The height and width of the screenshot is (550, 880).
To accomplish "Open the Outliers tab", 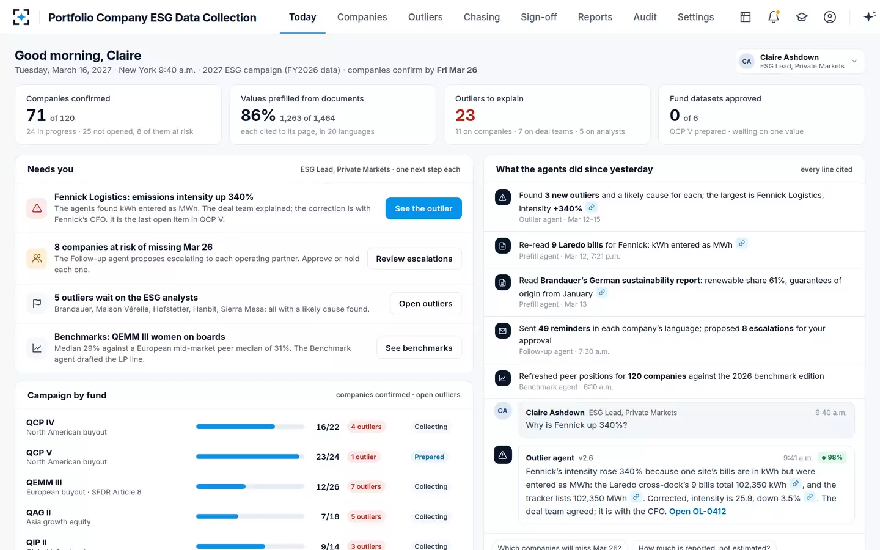I will pyautogui.click(x=425, y=17).
